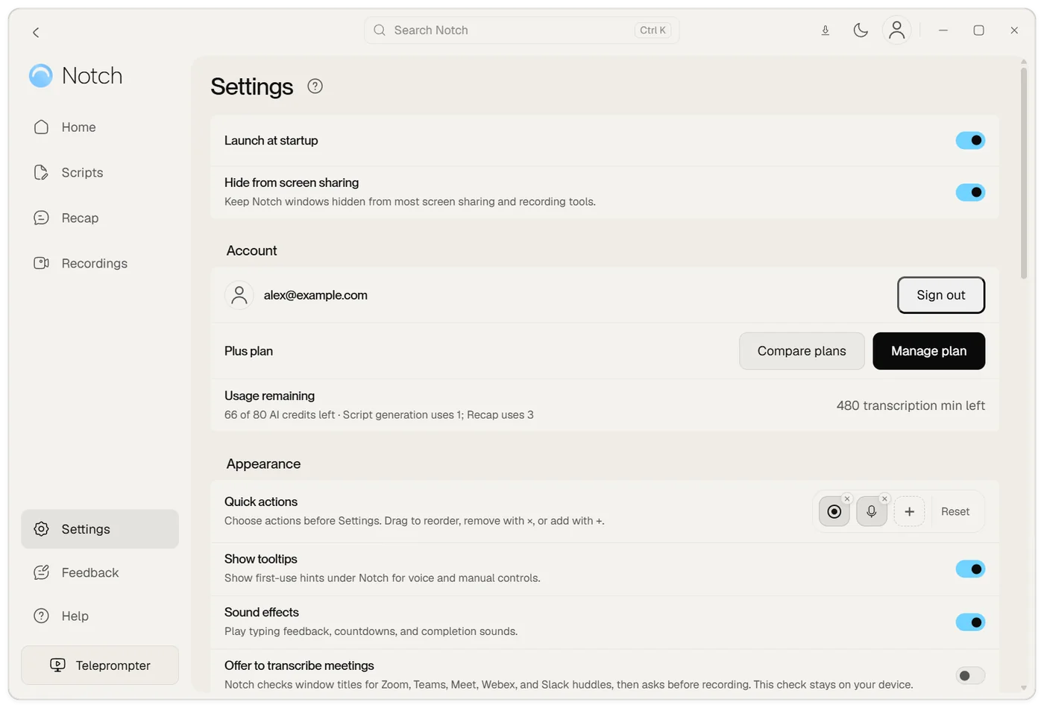Remove the record quick action with ×

847,499
